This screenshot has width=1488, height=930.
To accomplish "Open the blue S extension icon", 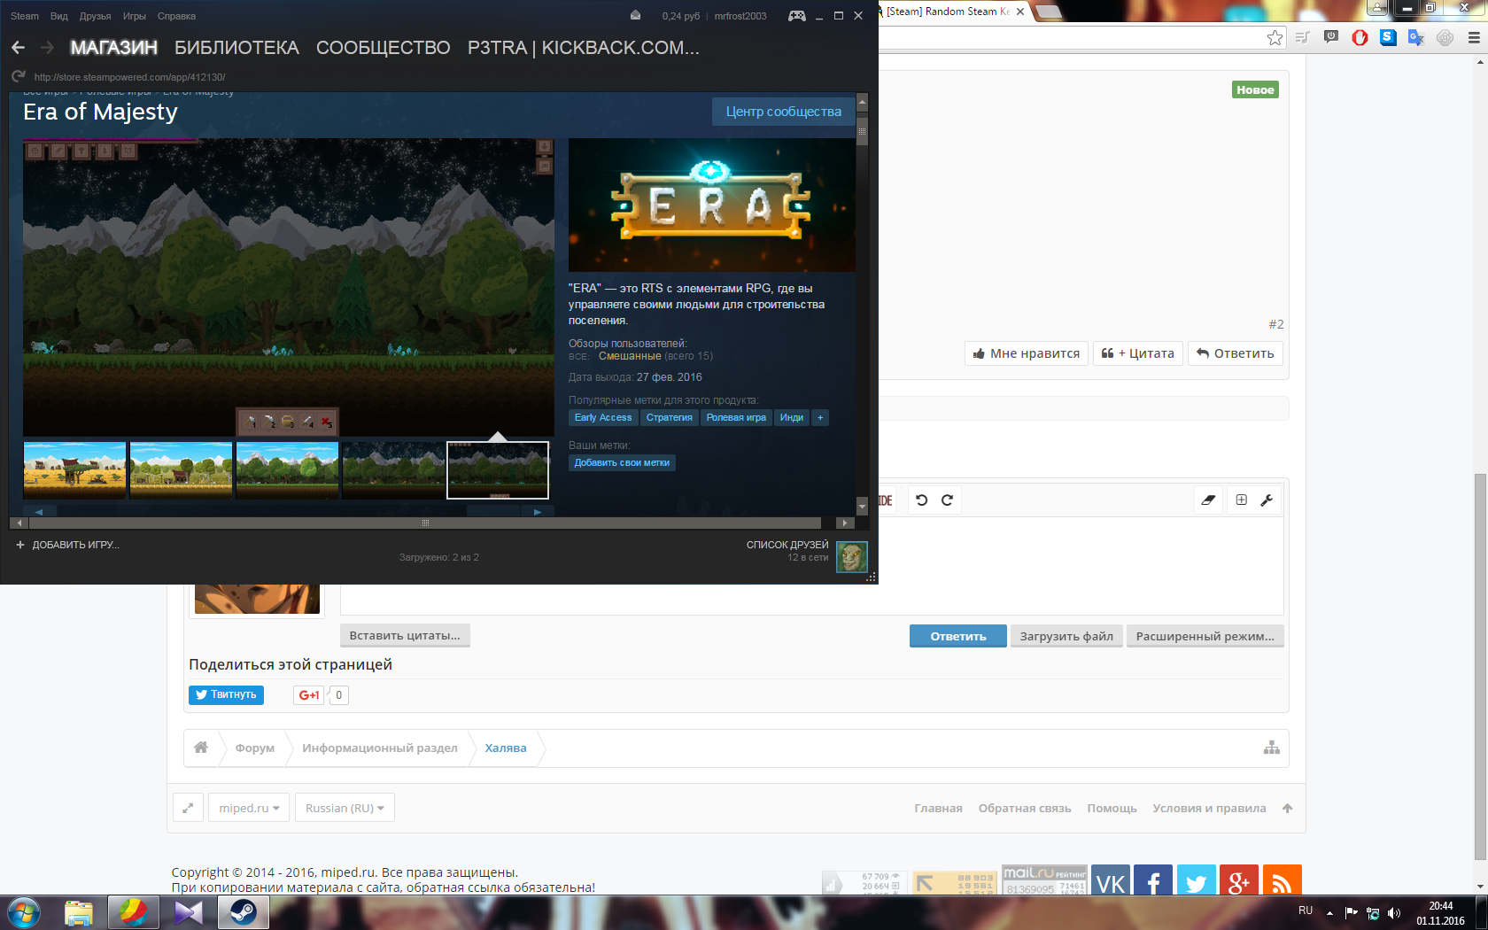I will click(x=1388, y=37).
